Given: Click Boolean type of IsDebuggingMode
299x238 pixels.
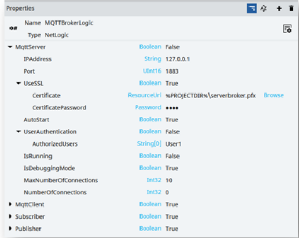Looking at the screenshot, I should [150, 168].
